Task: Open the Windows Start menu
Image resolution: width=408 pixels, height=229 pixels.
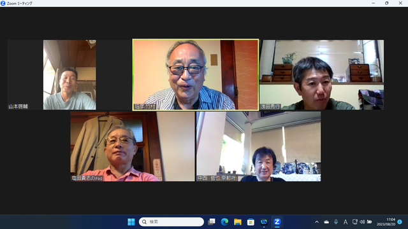Action: click(131, 222)
